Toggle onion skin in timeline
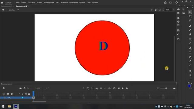Screen dimensions: 194x109 point(96,88)
